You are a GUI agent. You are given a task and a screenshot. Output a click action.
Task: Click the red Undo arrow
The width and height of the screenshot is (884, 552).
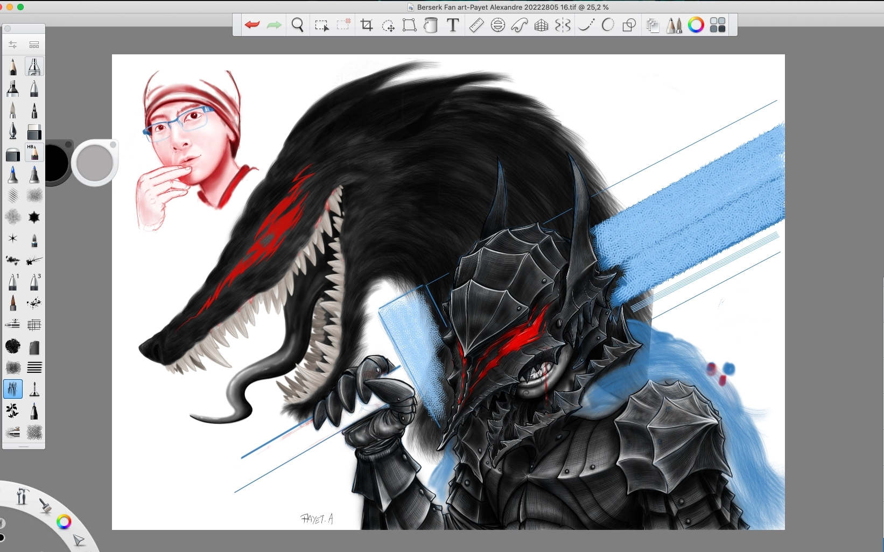tap(252, 25)
